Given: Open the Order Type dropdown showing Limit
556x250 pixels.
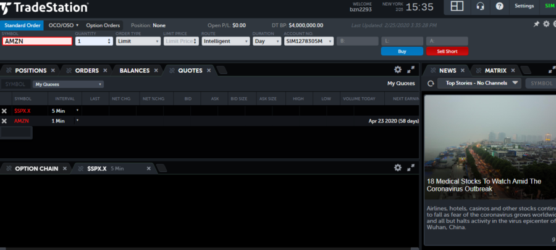Looking at the screenshot, I should (138, 41).
